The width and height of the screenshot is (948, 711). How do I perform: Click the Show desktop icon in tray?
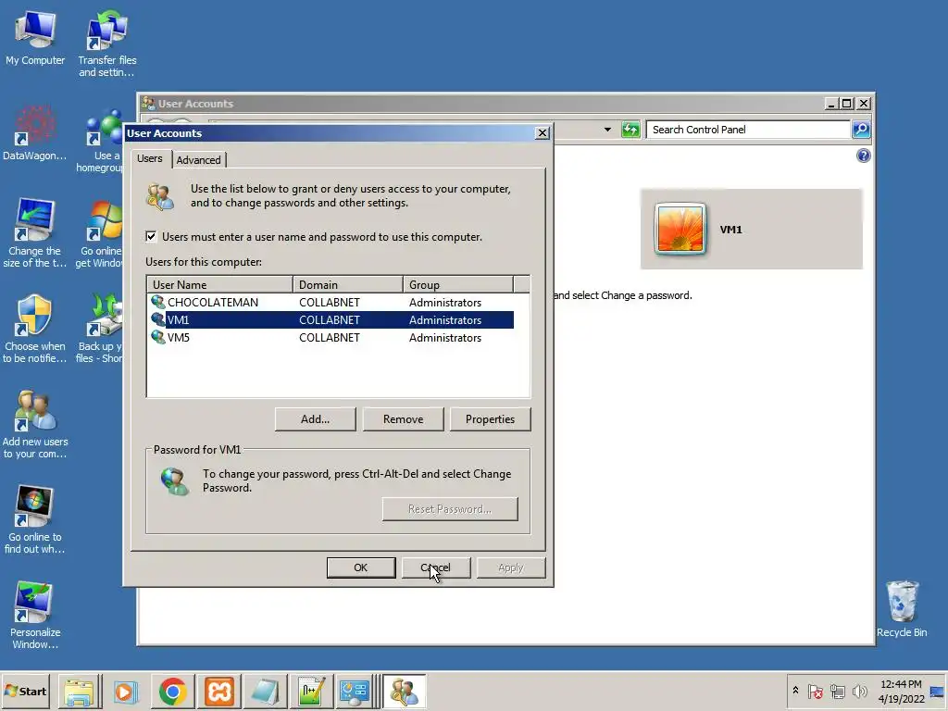tap(938, 692)
